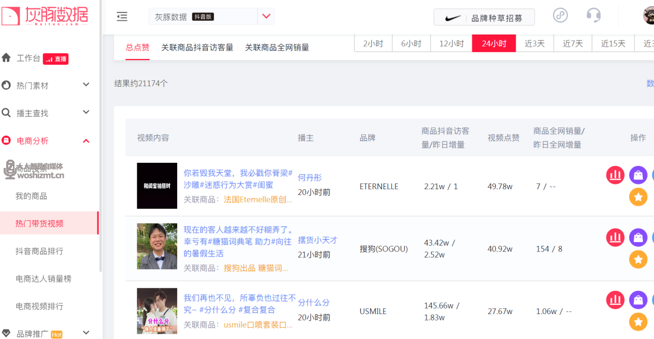Select the 24小时 time range
The image size is (654, 339).
point(494,44)
